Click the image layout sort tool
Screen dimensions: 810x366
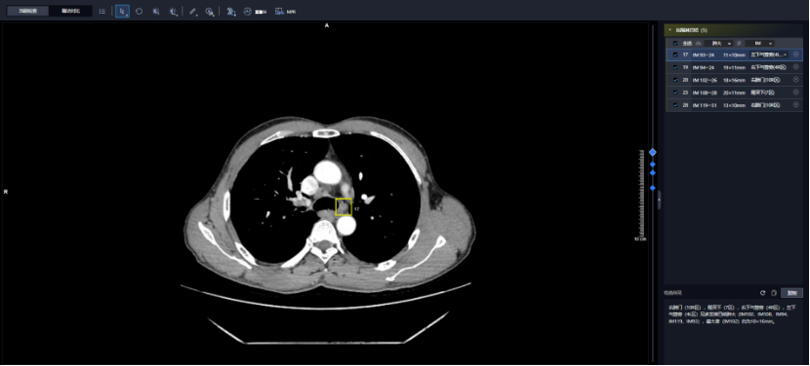coord(231,12)
